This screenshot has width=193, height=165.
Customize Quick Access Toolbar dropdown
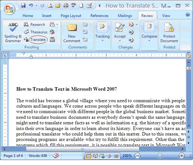click(100, 6)
